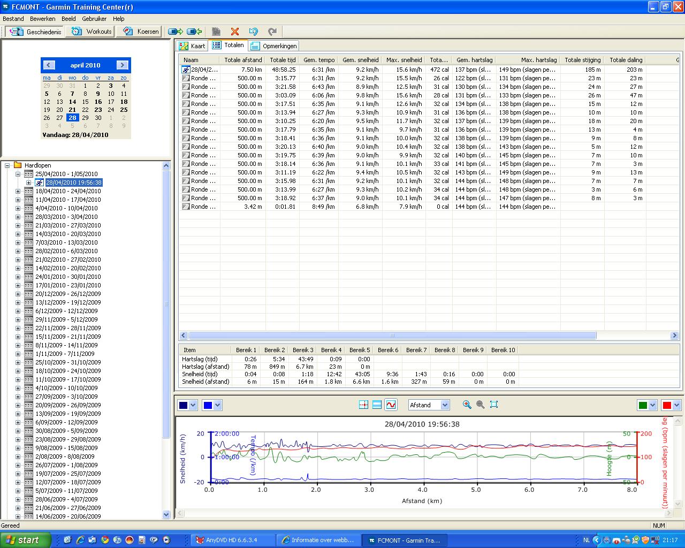Viewport: 685px width, 548px height.
Task: Collapse the Hardlopen tree root
Action: point(7,165)
